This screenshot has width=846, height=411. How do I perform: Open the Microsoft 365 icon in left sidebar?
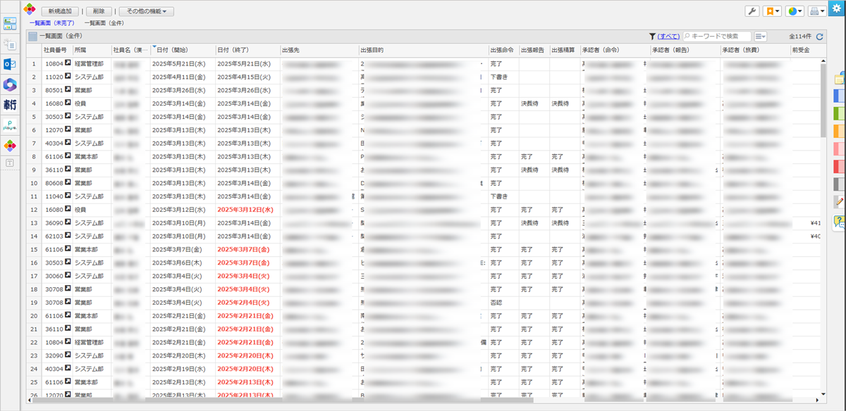(x=10, y=84)
